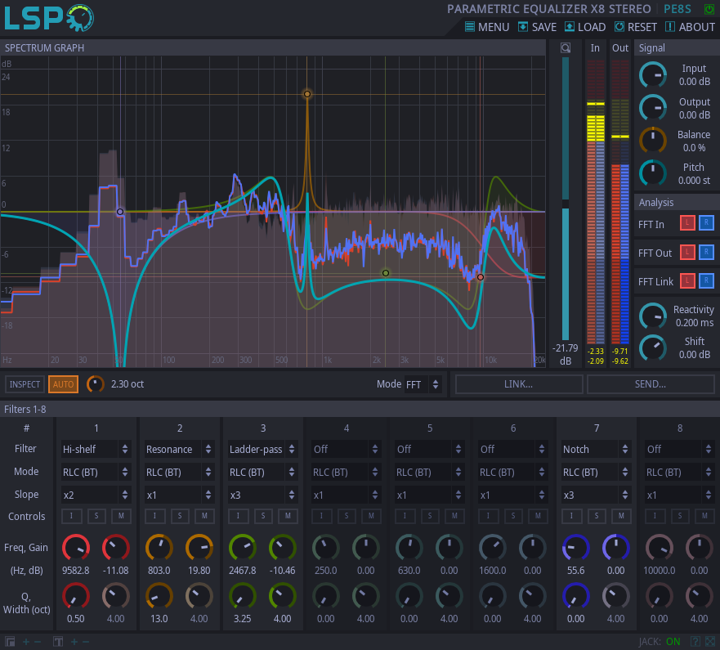Click the FFT Link R button

click(x=706, y=280)
